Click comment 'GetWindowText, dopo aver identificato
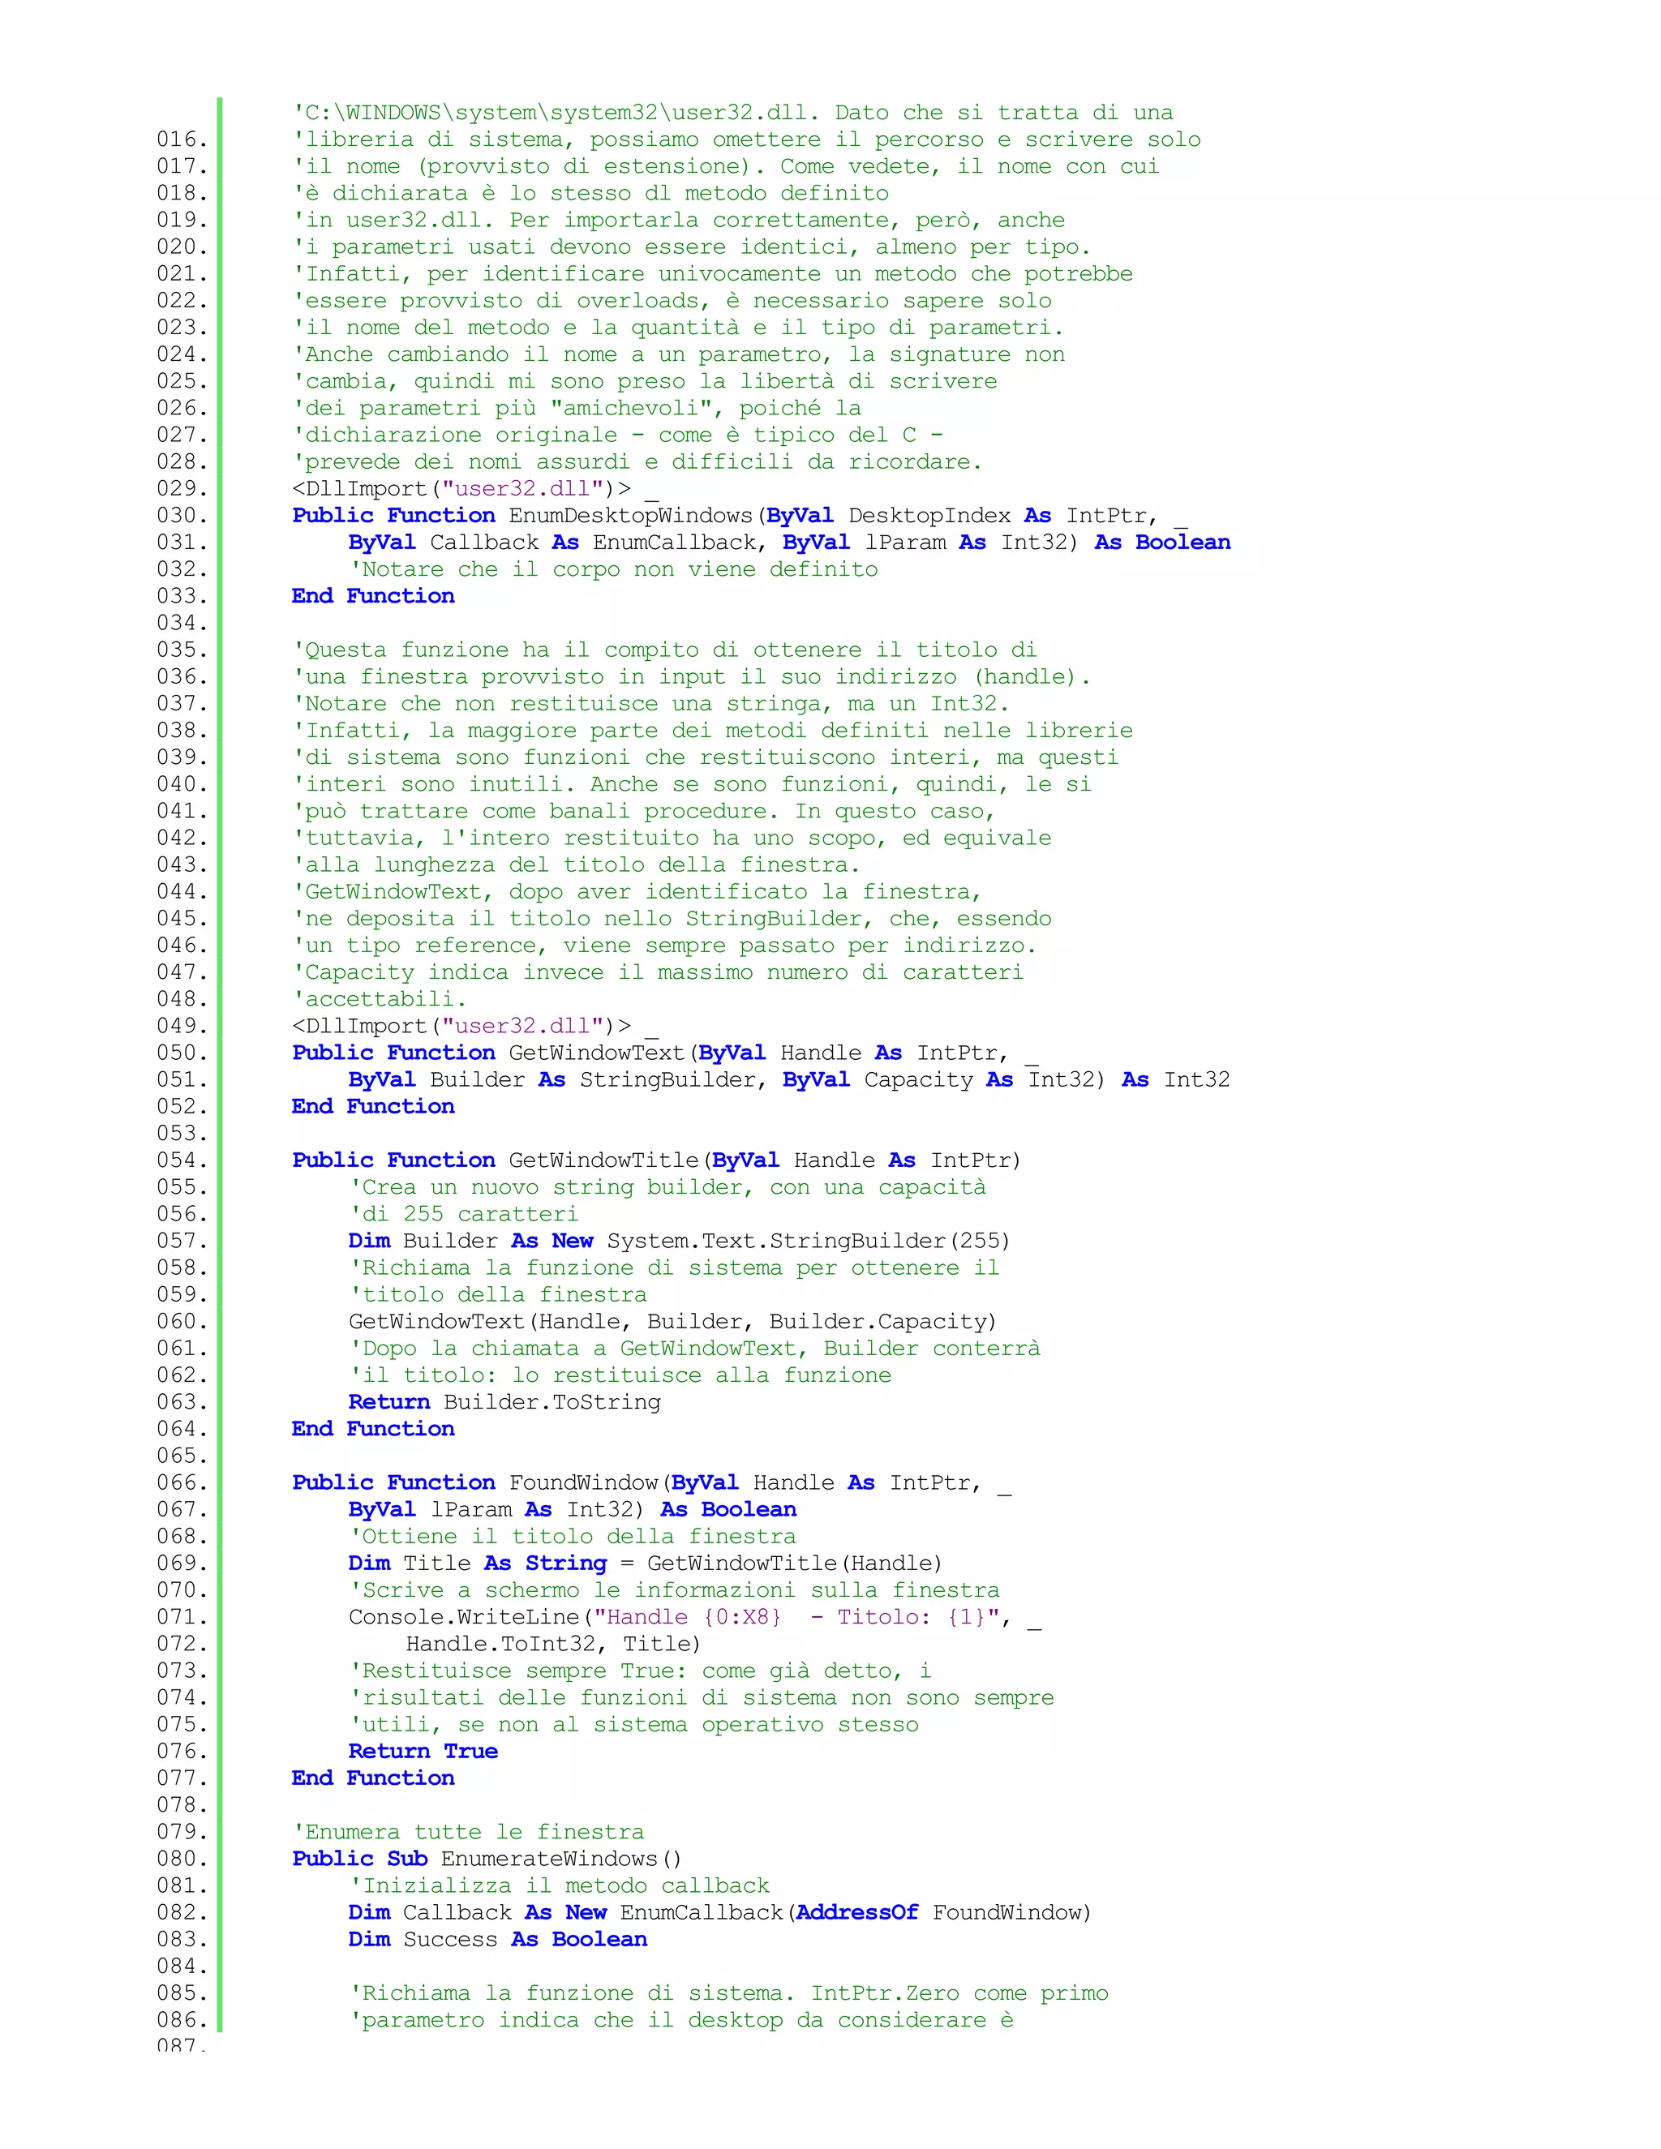The width and height of the screenshot is (1661, 2149). click(x=637, y=893)
